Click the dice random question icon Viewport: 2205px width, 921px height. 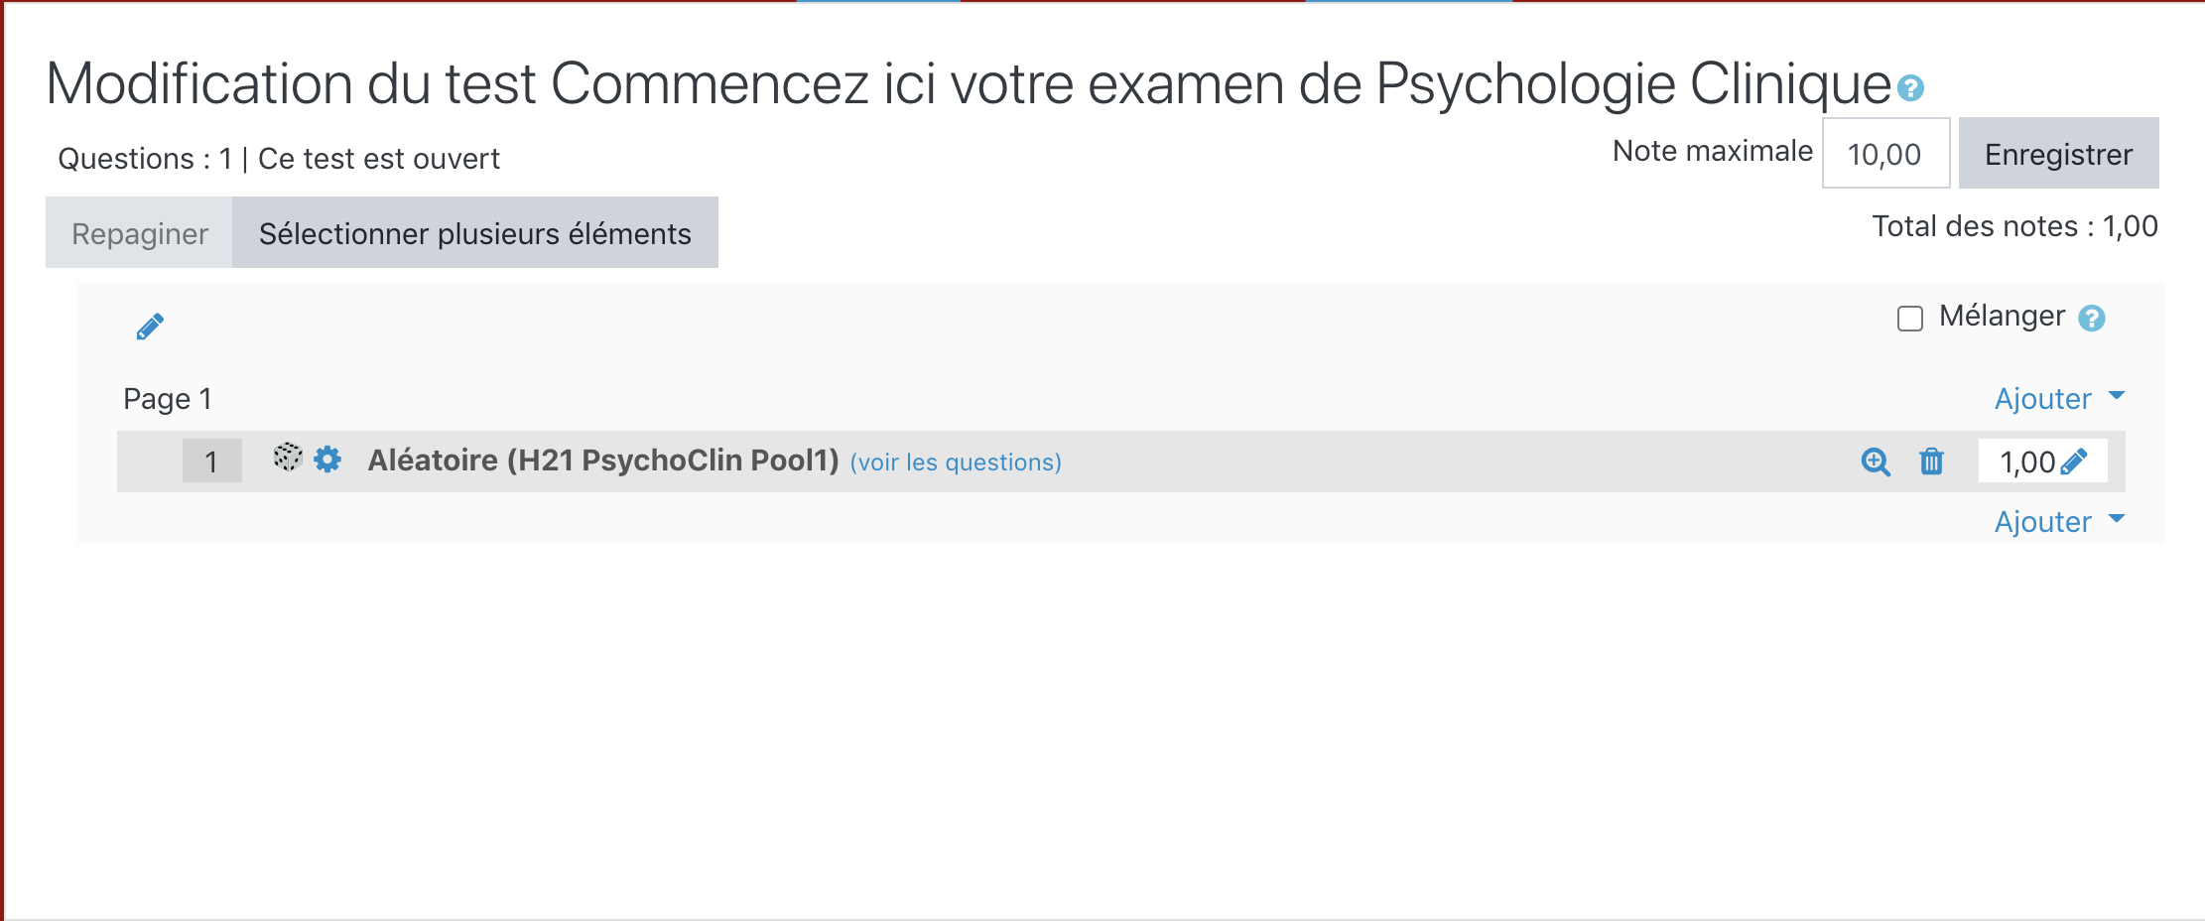(288, 458)
